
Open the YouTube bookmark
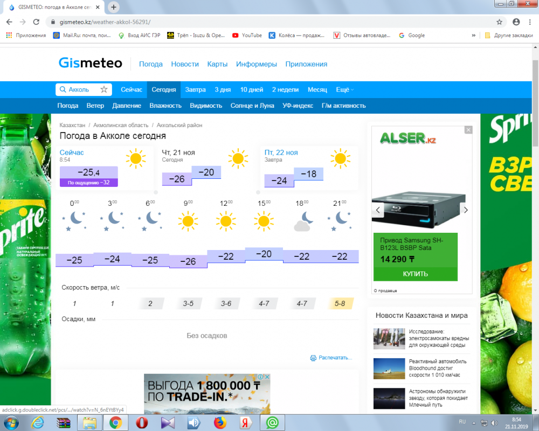pos(247,36)
